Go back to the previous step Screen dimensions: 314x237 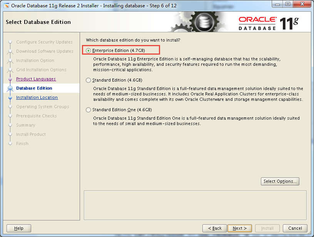click(x=215, y=228)
